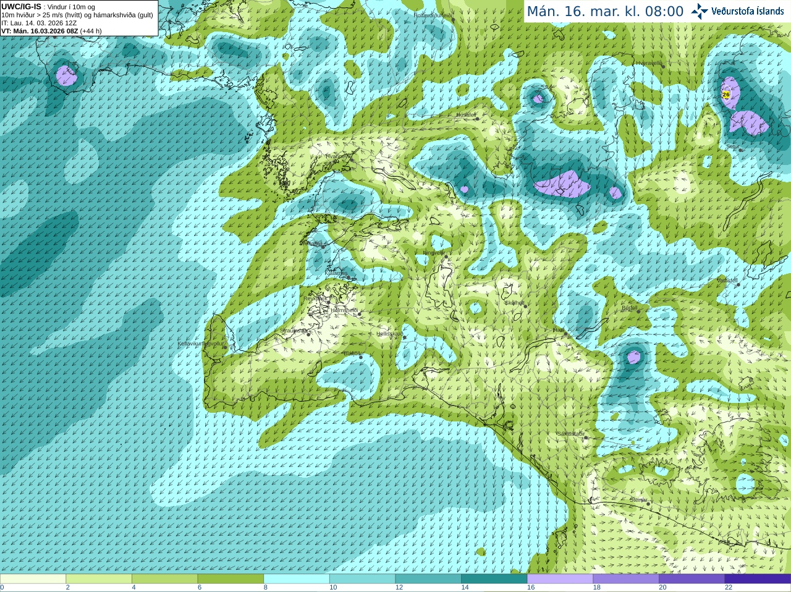Click the 20–22 m/s violet legend swatch

(x=692, y=579)
